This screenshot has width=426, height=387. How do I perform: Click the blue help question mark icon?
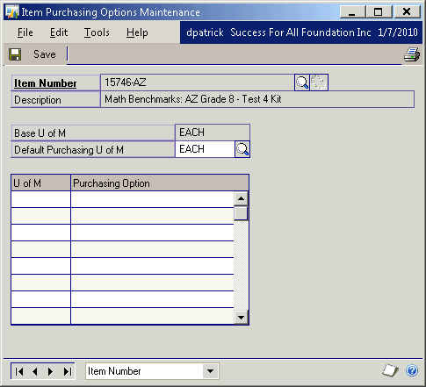[x=412, y=370]
